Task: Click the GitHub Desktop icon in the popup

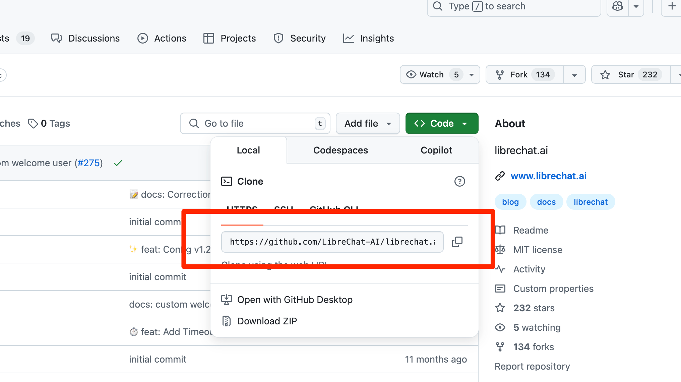Action: click(227, 300)
